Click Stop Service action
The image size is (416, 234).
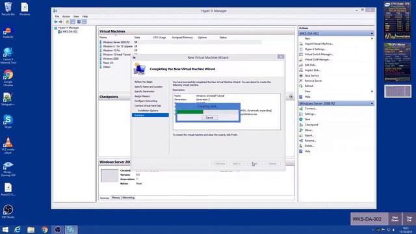pos(311,75)
